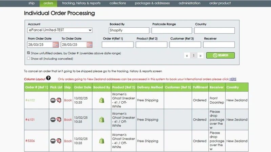The image size is (271, 152).
Task: Click Shopify icon in order #5306 row
Action: [102, 141]
